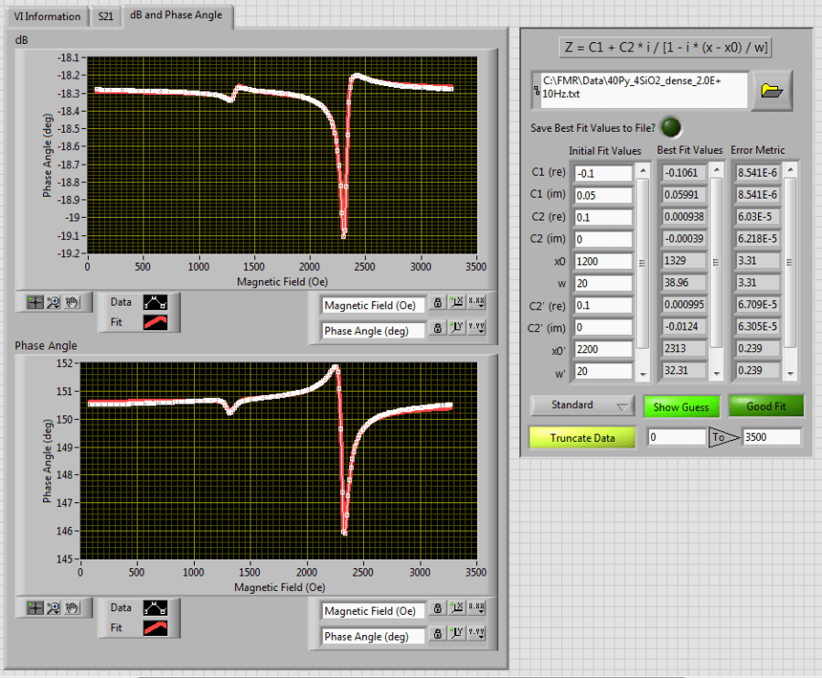Click Y-axis autoscale icon on Phase Angle graph

[x=456, y=636]
